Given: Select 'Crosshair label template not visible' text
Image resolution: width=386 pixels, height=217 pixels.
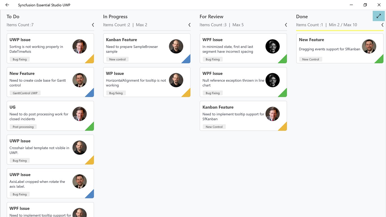Looking at the screenshot, I should click(39, 150).
